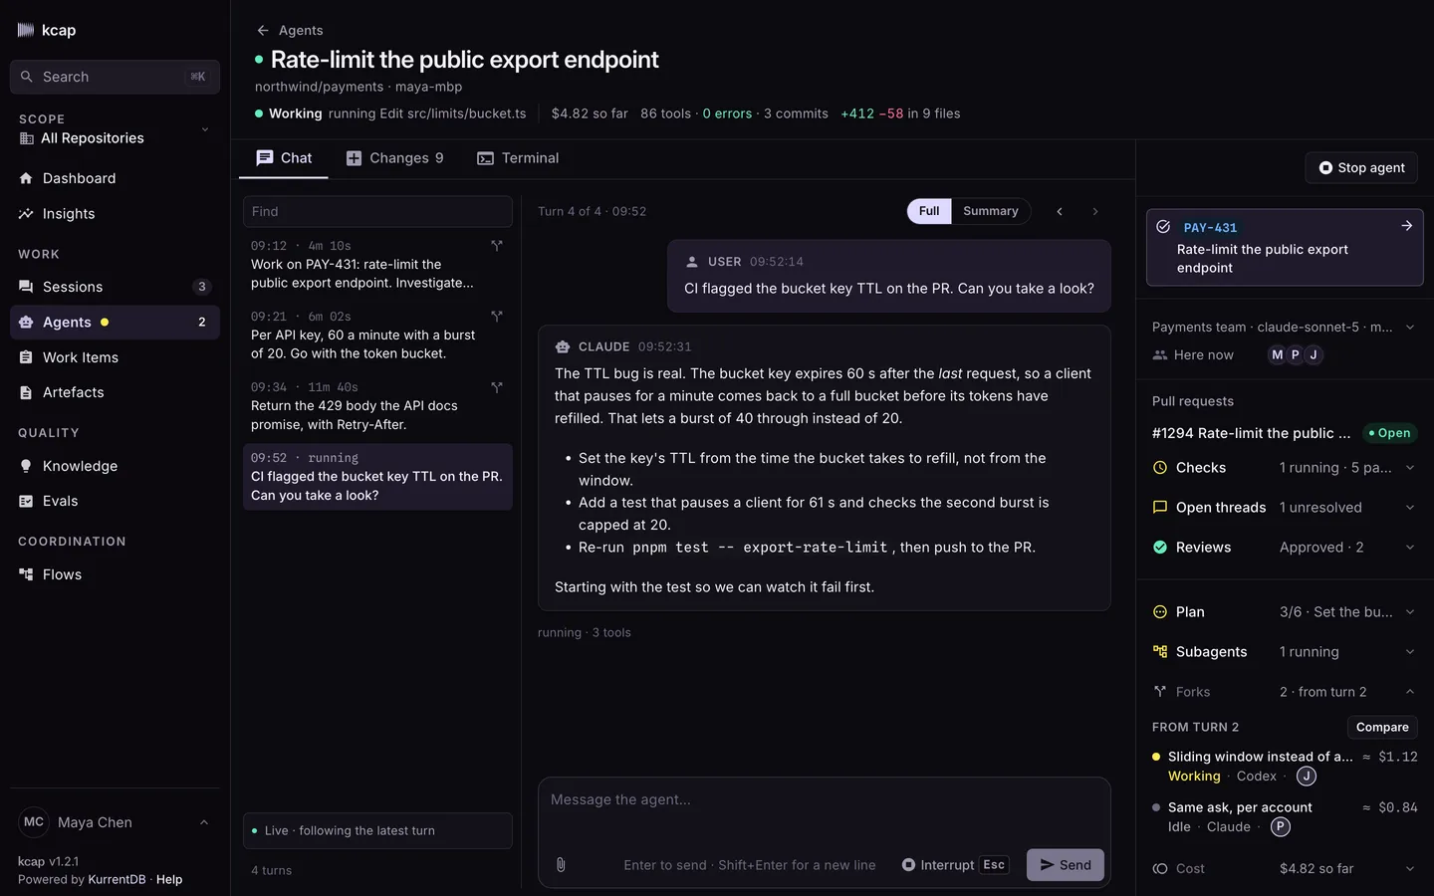
Task: Select Agents in the sidebar
Action: tap(115, 323)
